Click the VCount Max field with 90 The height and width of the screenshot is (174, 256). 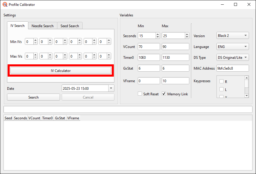pyautogui.click(x=176, y=46)
